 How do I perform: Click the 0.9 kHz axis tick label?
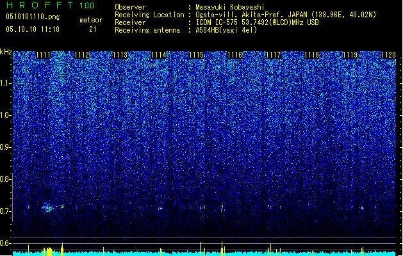pyautogui.click(x=5, y=147)
